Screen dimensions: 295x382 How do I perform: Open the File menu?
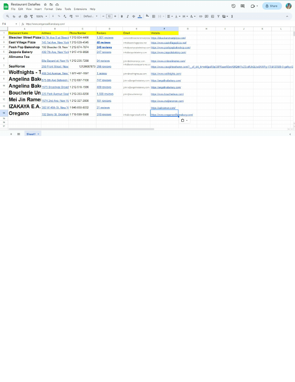pos(13,9)
